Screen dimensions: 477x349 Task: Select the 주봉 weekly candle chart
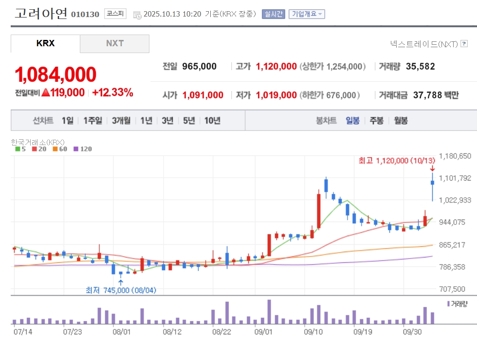click(377, 121)
